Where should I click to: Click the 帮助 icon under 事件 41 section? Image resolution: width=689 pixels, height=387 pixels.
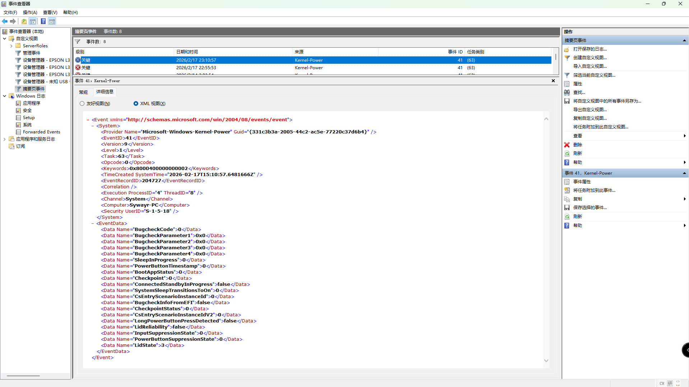pos(567,226)
